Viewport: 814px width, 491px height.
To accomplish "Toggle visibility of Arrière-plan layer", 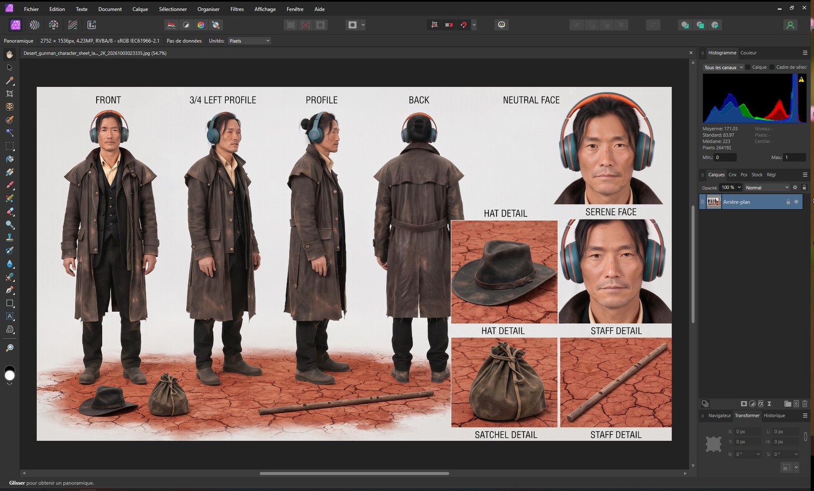I will coord(796,202).
